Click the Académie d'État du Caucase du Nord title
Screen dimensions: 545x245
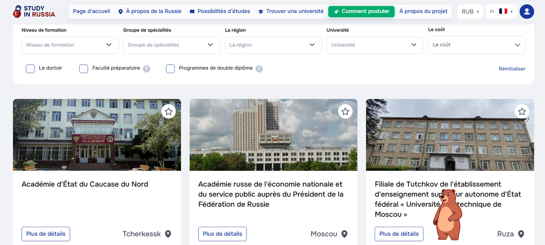click(85, 184)
